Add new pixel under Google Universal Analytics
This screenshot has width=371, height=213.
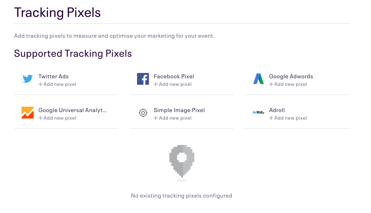pyautogui.click(x=57, y=118)
